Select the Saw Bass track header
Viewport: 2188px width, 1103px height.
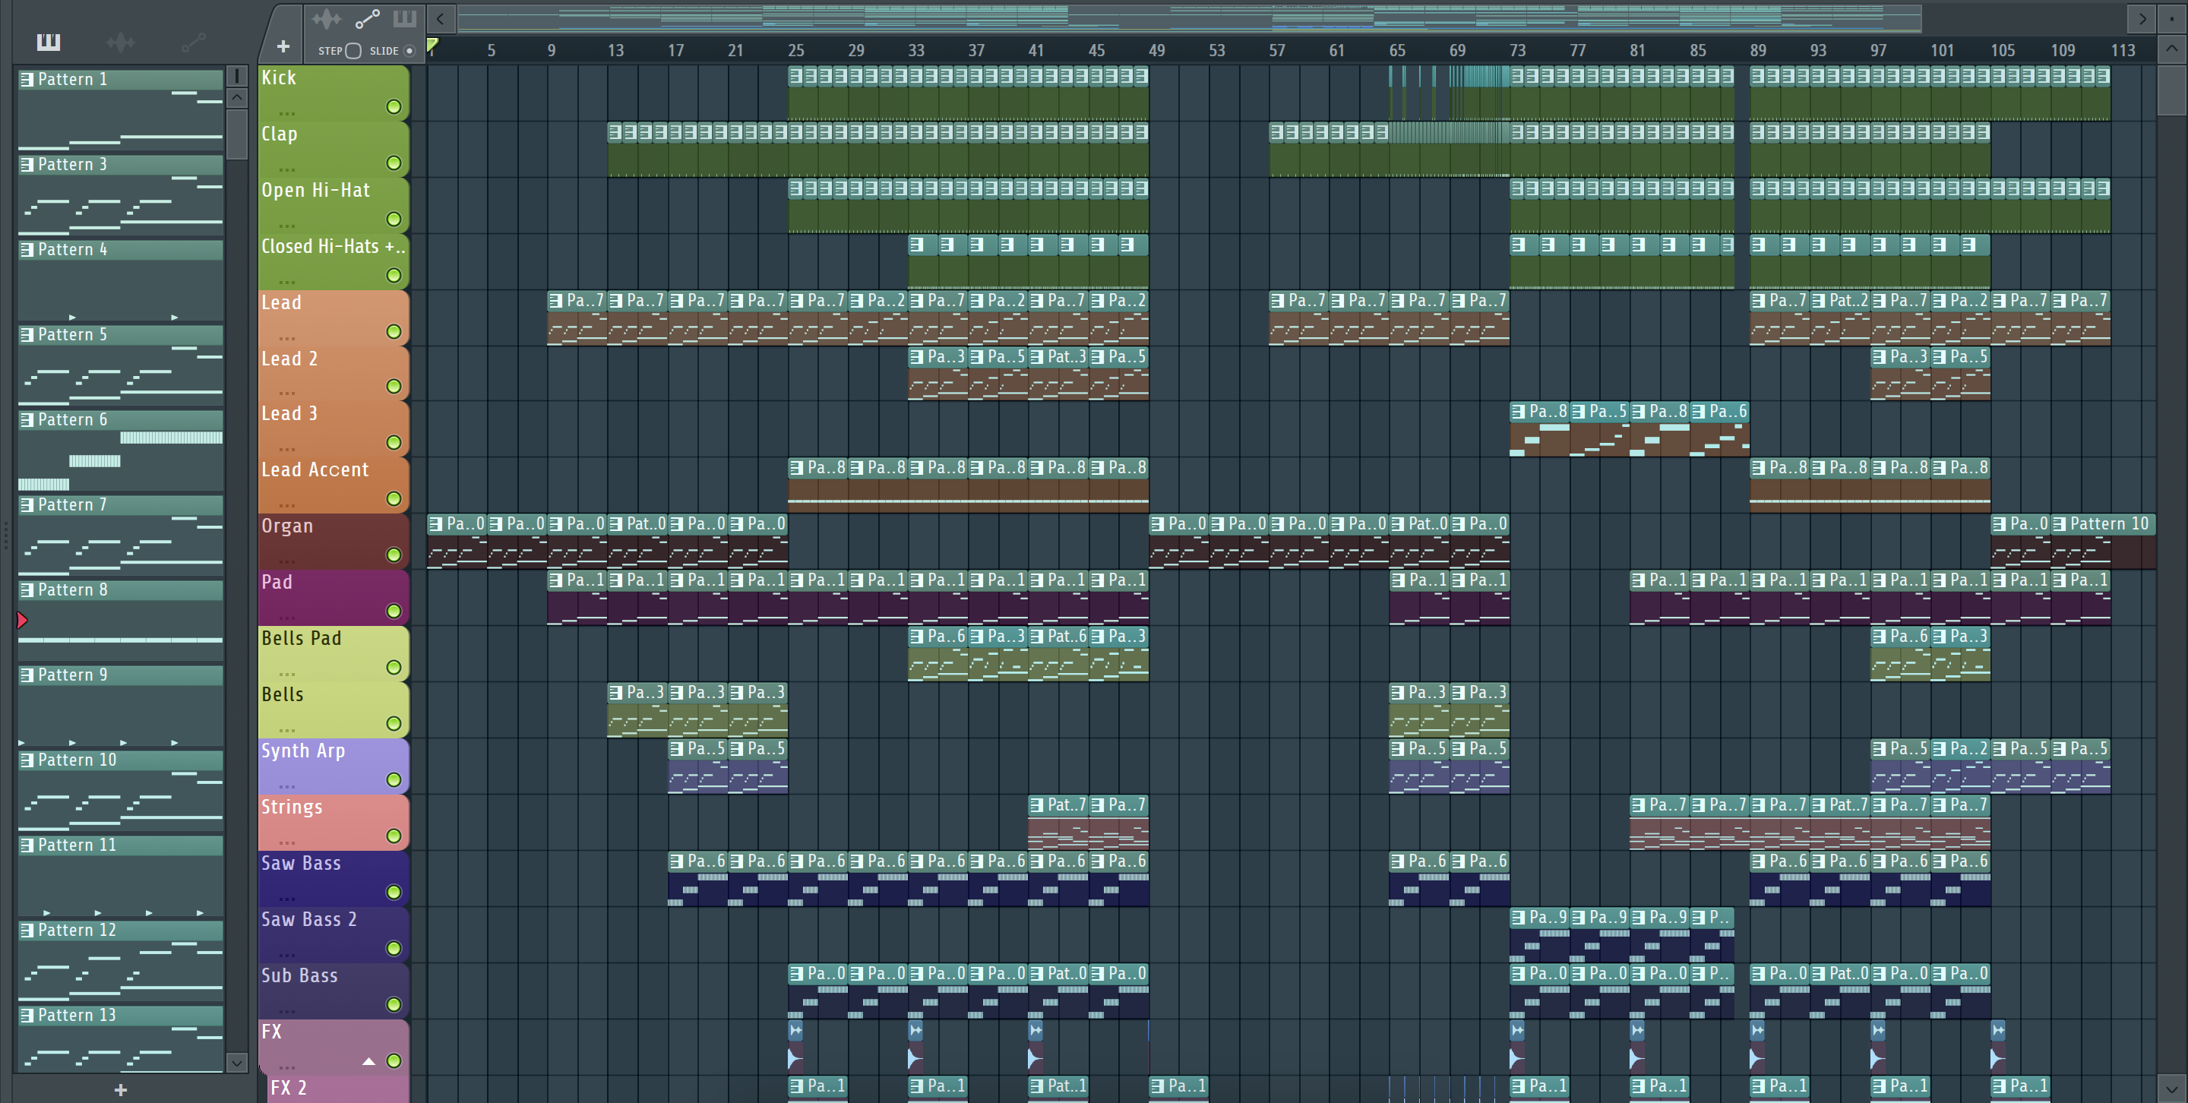click(333, 878)
